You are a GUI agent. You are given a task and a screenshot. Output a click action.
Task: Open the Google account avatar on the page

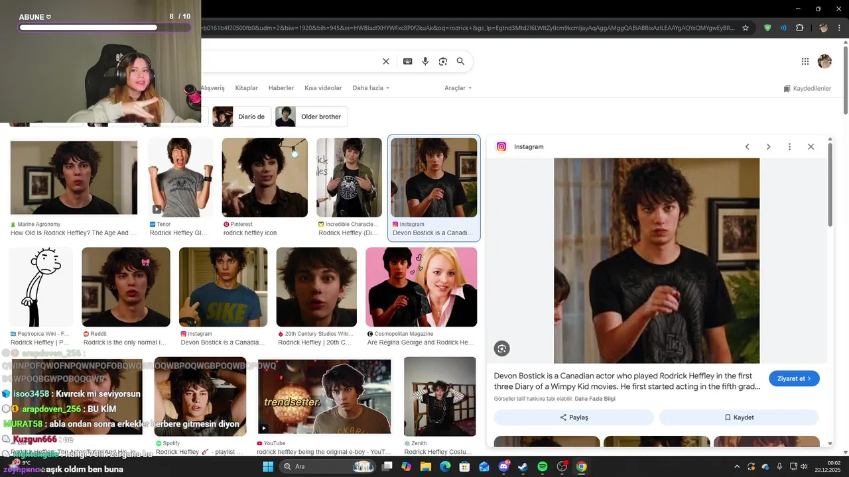[x=824, y=62]
